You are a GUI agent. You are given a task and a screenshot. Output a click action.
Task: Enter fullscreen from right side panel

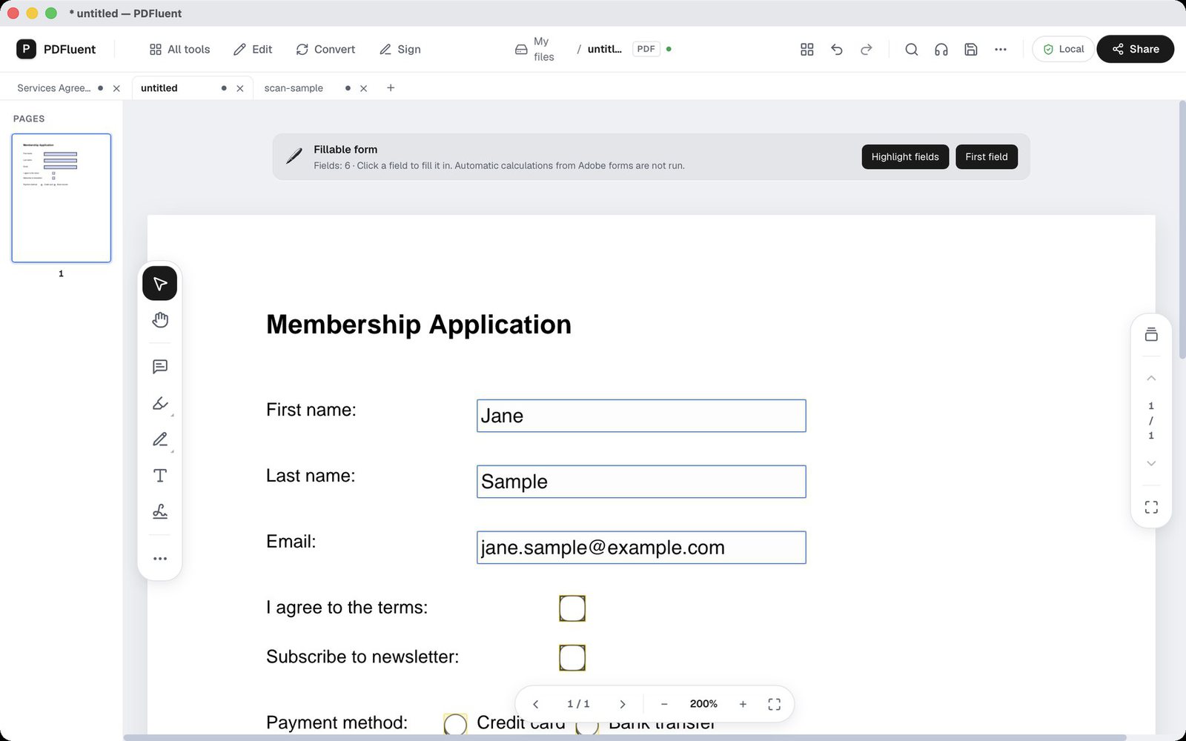(1151, 508)
